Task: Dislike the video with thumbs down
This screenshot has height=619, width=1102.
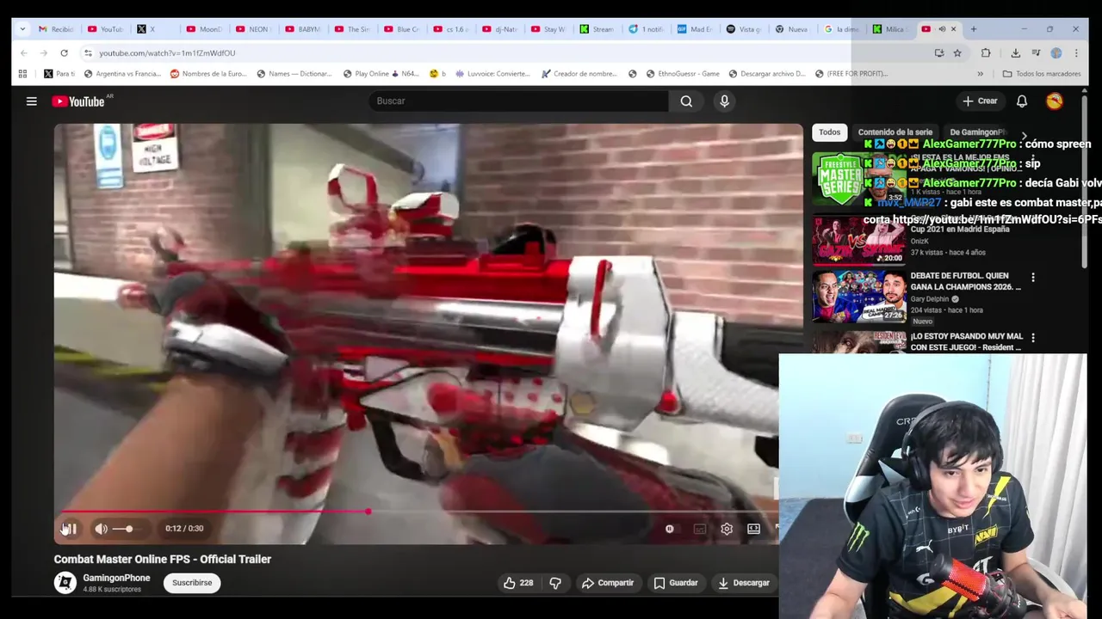Action: tap(555, 583)
